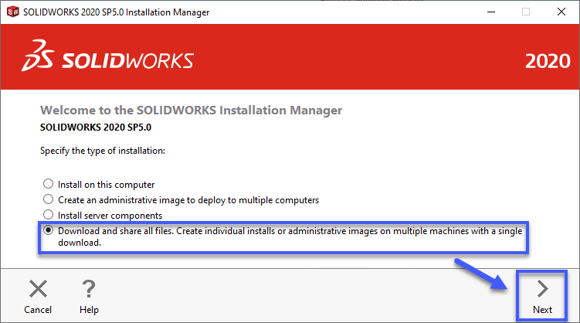Choose Create an administrative image radio button
This screenshot has width=580, height=323.
coord(48,199)
